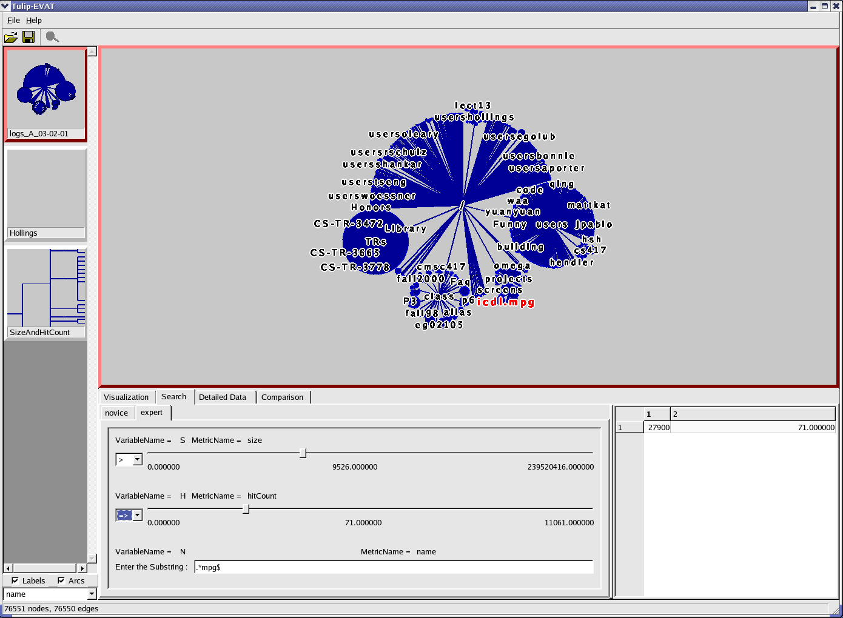Open the Help menu

pyautogui.click(x=34, y=21)
